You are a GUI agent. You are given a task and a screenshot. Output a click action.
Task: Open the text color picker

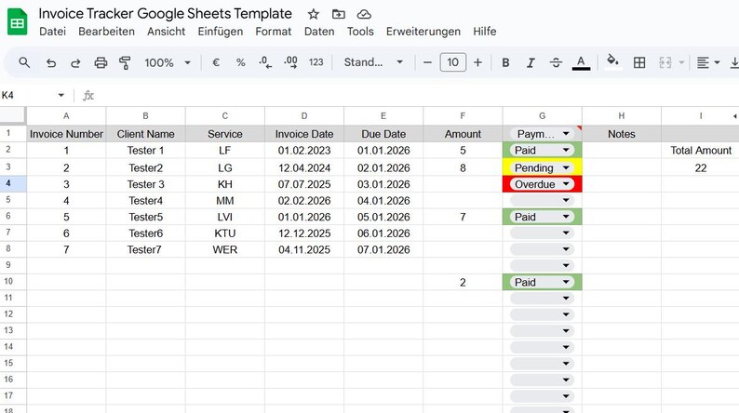click(x=581, y=62)
